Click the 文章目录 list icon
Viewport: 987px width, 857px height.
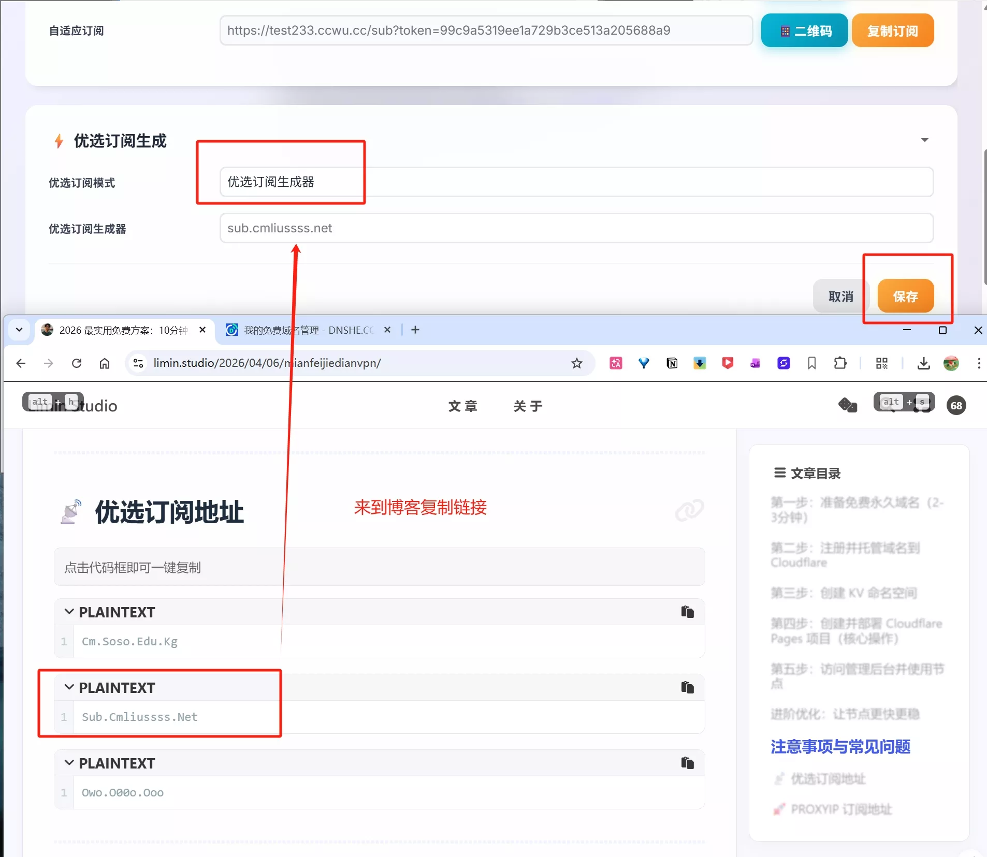click(x=779, y=473)
